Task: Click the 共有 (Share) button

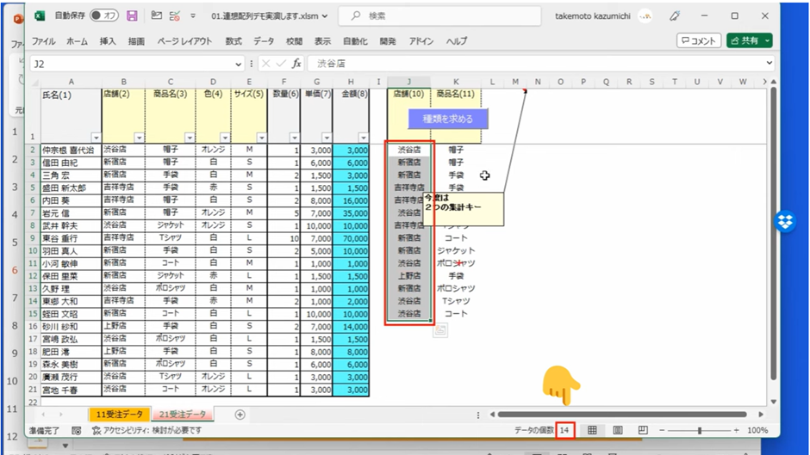Action: (x=749, y=40)
